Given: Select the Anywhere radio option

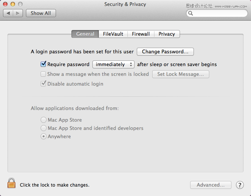Looking at the screenshot, I should (x=43, y=136).
